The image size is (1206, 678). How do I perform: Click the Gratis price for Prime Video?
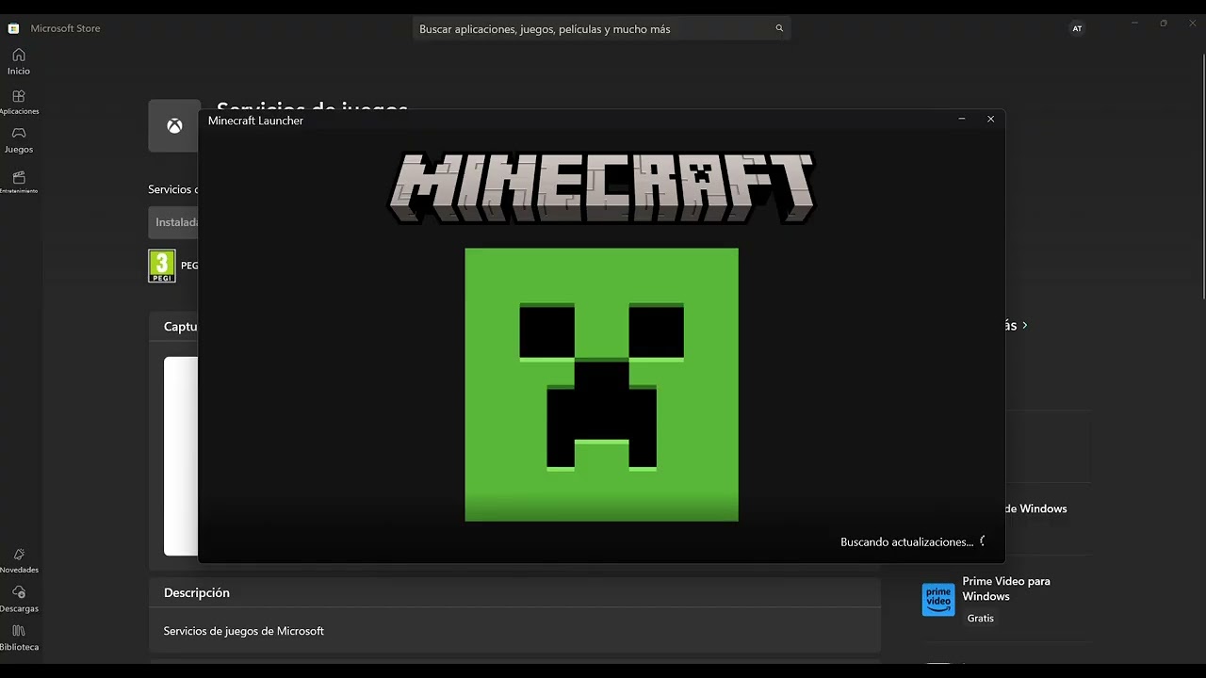980,618
